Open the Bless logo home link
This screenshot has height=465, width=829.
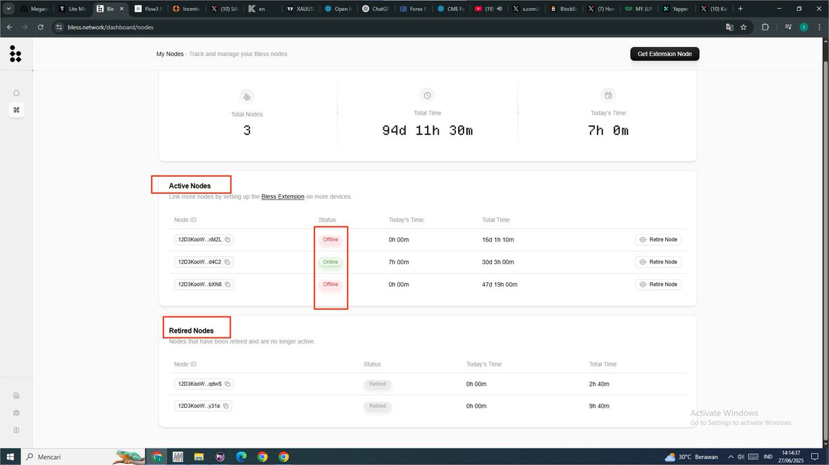pos(15,54)
